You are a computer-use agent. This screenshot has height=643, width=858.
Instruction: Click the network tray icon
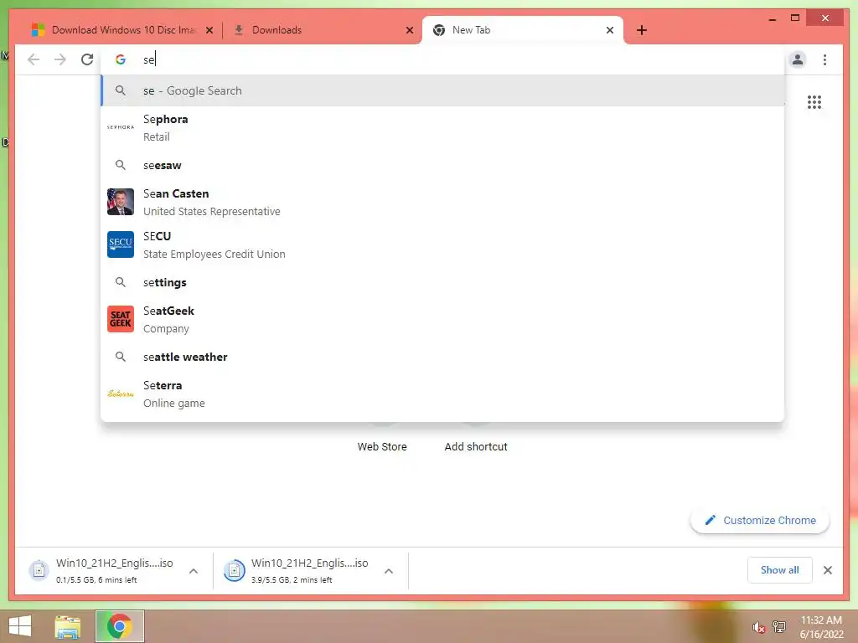coord(779,626)
